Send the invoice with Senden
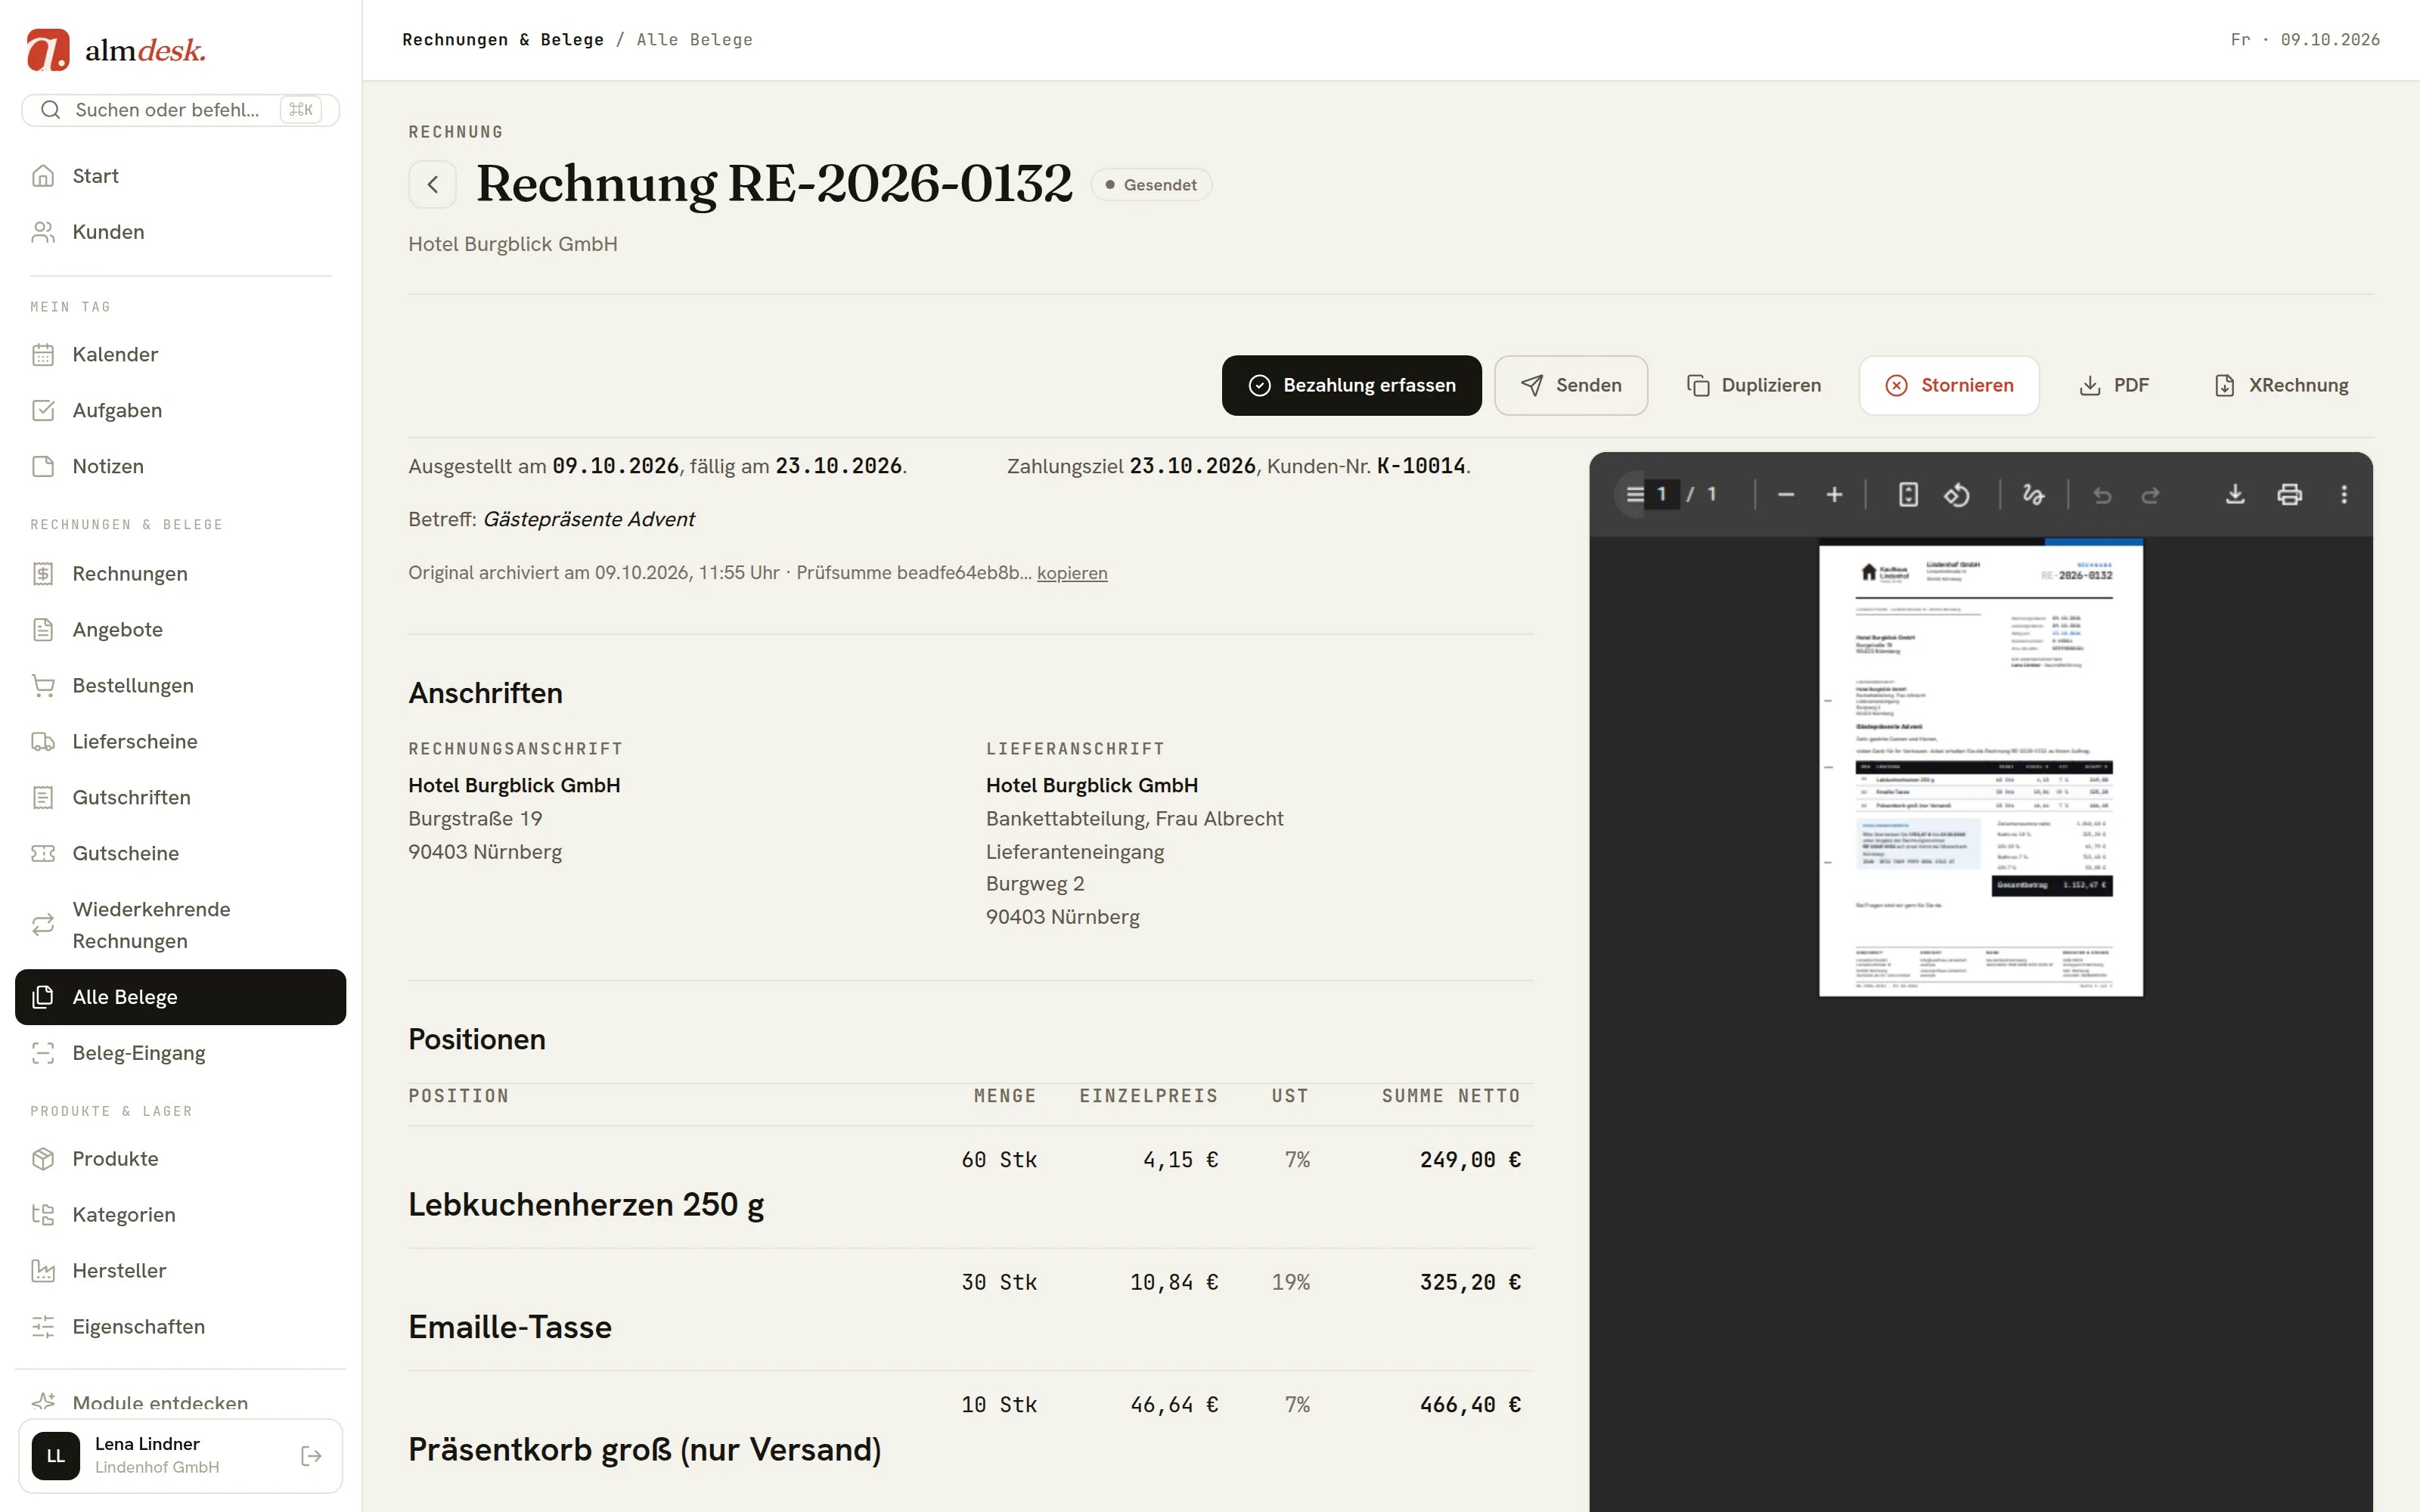This screenshot has height=1512, width=2420. [x=1571, y=385]
